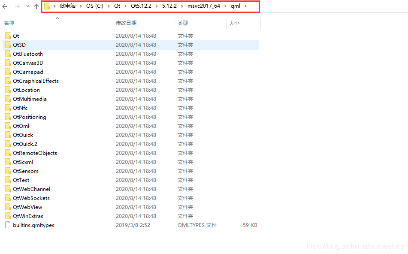Screen dimensions: 408x254
Task: Open the Qt3D folder
Action: click(x=20, y=45)
